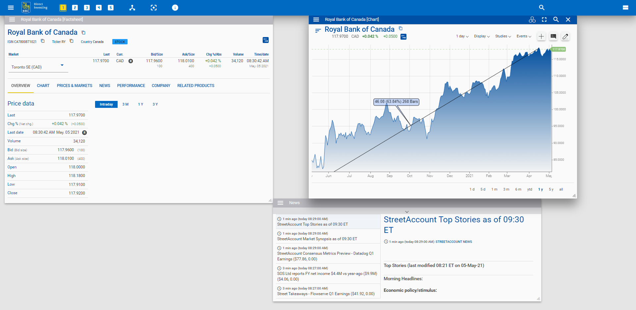The width and height of the screenshot is (636, 310).
Task: Open the linked windows network icon
Action: (132, 8)
